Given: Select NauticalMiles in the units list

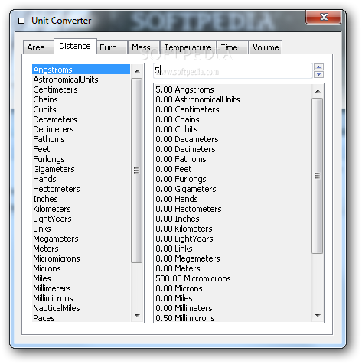Looking at the screenshot, I should click(x=81, y=308).
